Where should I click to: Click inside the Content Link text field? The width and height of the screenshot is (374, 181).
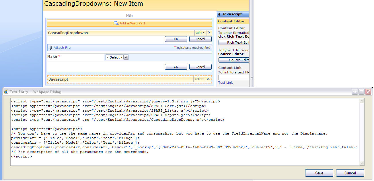[233, 78]
